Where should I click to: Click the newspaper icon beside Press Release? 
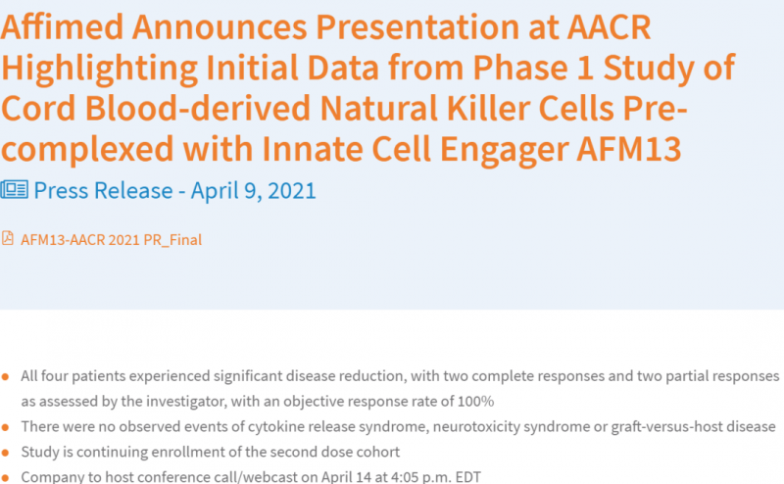point(14,190)
